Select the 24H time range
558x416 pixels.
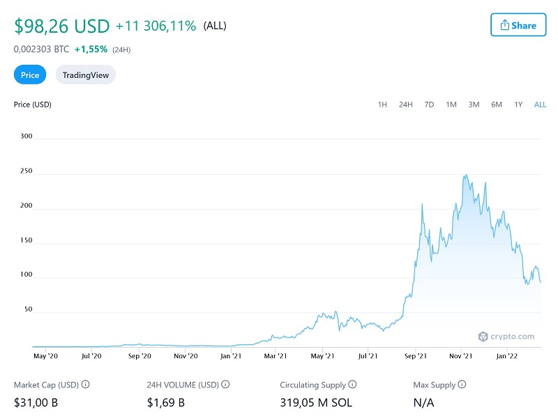pos(405,105)
